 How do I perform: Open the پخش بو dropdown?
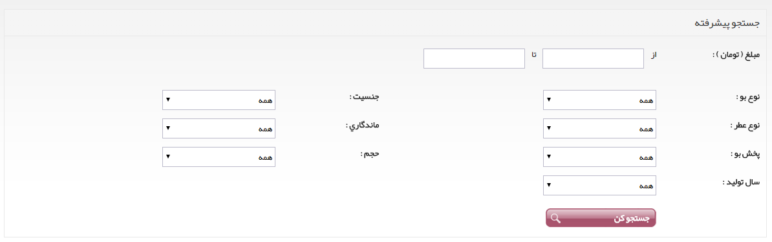tap(599, 157)
